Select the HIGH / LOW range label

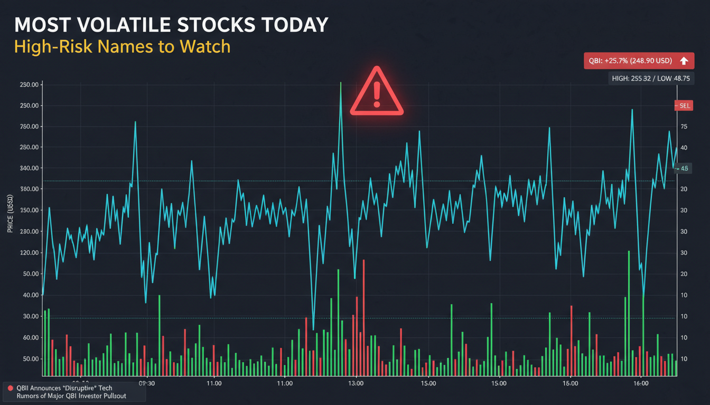pyautogui.click(x=651, y=79)
